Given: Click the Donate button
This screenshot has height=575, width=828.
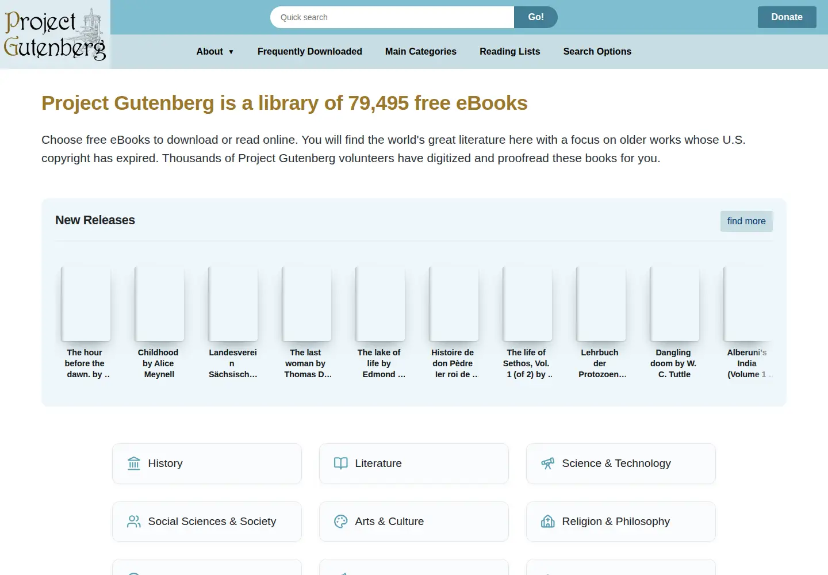Looking at the screenshot, I should tap(787, 17).
